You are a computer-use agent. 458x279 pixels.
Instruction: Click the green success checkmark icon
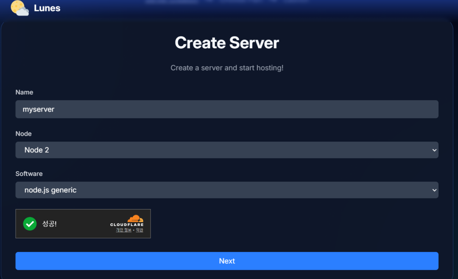click(30, 223)
